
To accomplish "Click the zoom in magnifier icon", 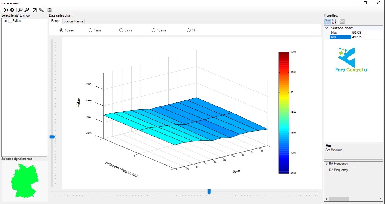I will coord(20,10).
